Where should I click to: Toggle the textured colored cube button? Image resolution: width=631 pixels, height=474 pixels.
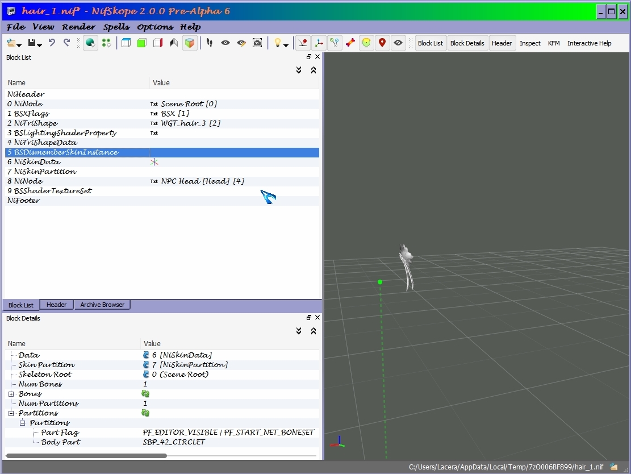190,43
